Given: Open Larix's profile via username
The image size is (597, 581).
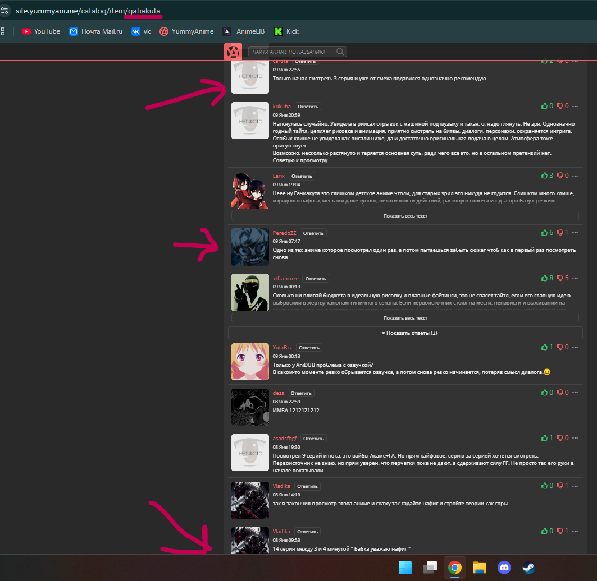Looking at the screenshot, I should [279, 176].
